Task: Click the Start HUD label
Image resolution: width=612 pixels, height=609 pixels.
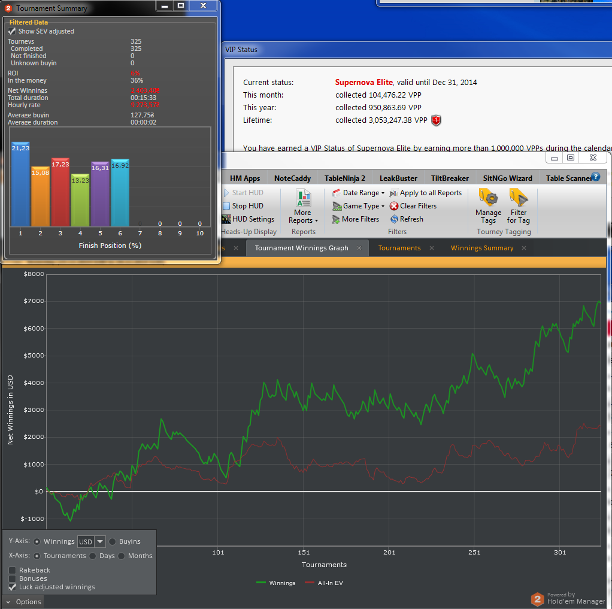Action: 247,193
